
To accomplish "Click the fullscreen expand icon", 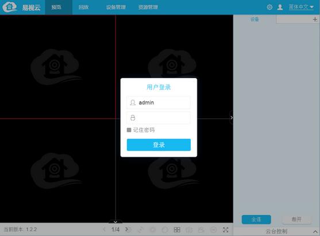I will pos(226,230).
